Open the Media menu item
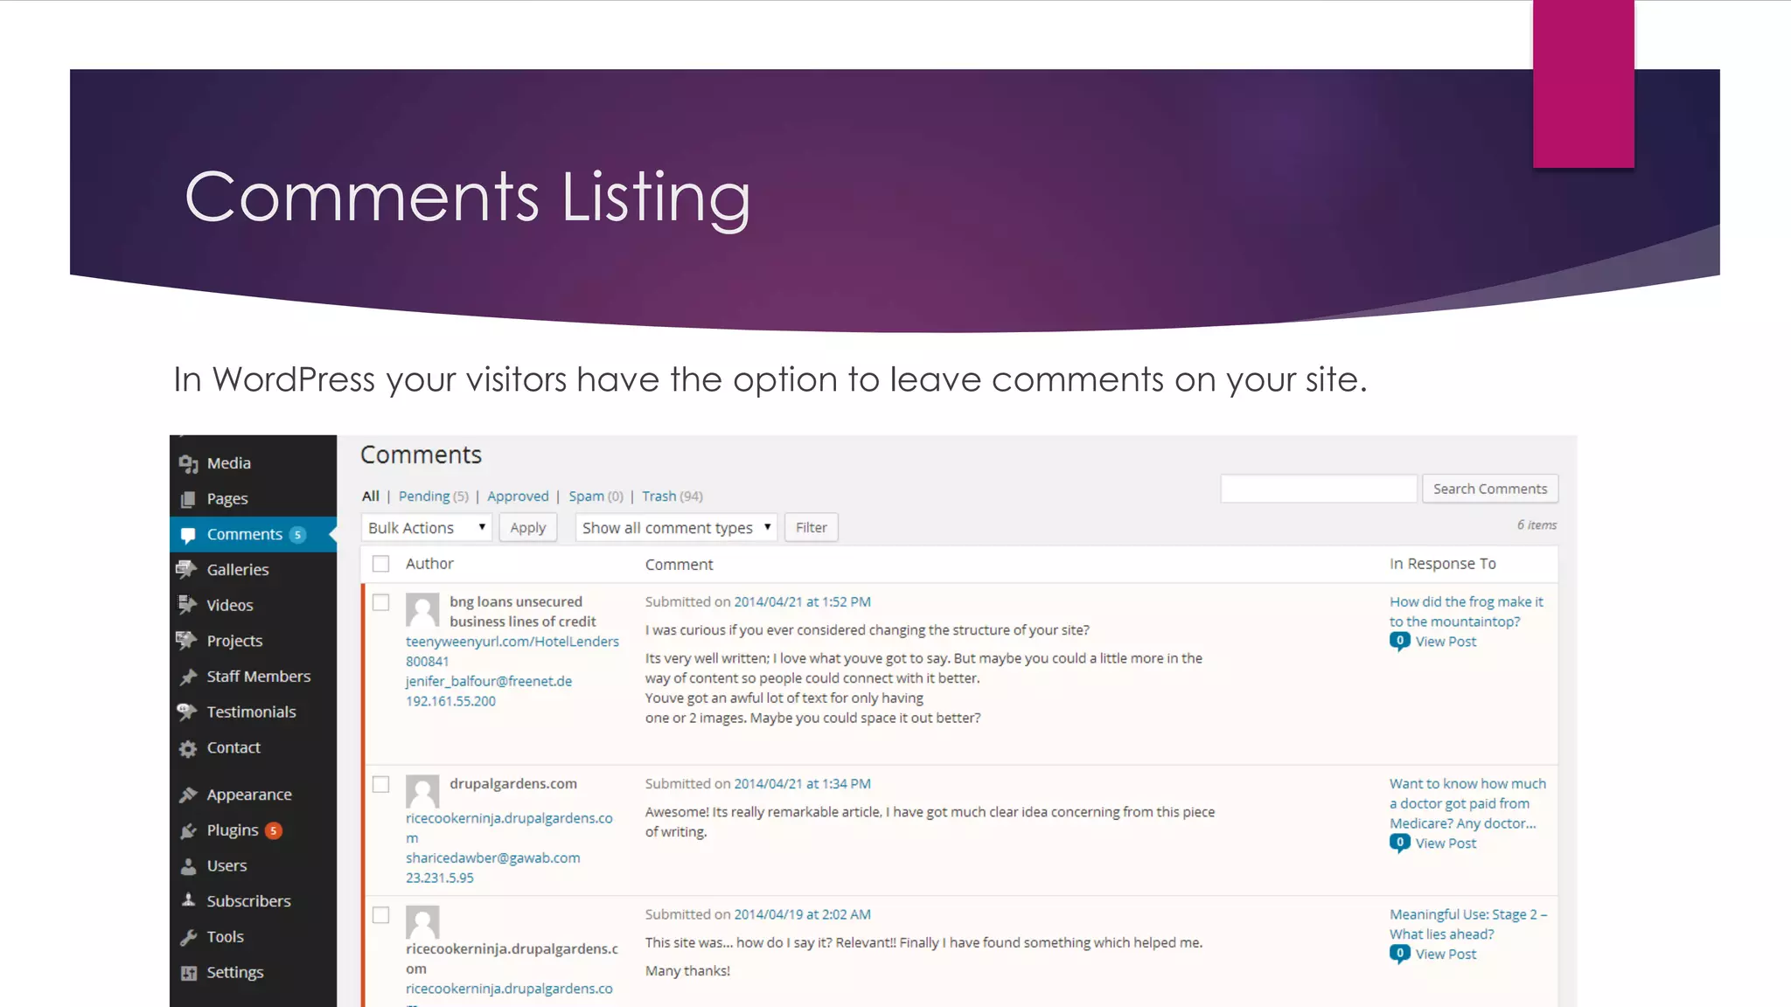The width and height of the screenshot is (1791, 1007). tap(229, 463)
